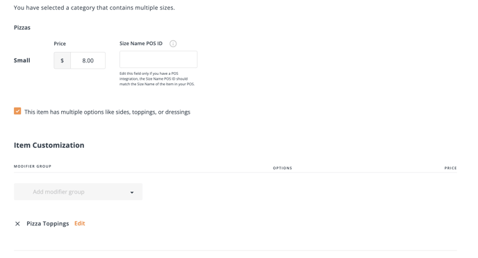478x258 pixels.
Task: Toggle the multiple options checkbox
Action: (x=17, y=111)
